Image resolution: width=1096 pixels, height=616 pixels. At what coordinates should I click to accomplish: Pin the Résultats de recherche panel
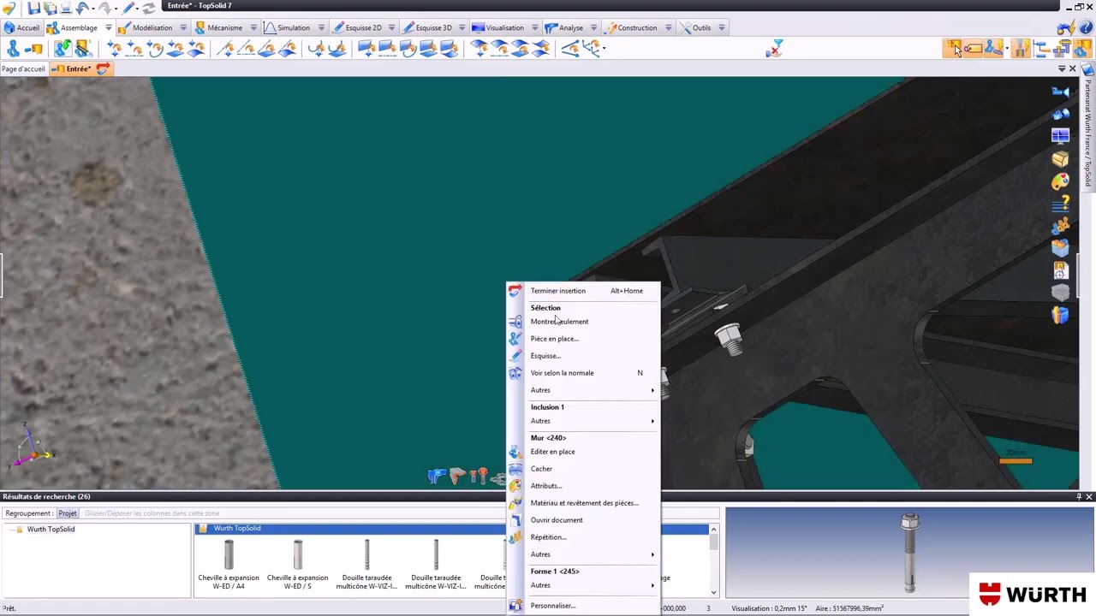pos(1079,497)
